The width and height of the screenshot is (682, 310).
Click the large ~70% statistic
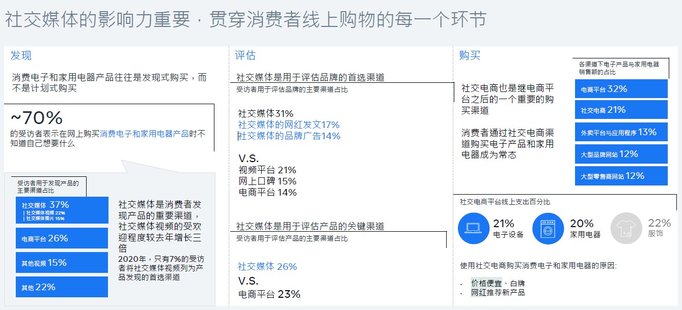click(x=36, y=118)
